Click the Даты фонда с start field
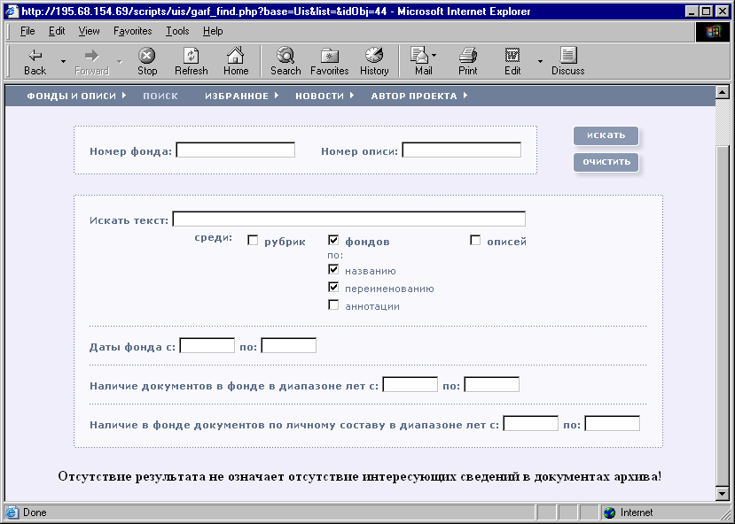 pyautogui.click(x=207, y=346)
